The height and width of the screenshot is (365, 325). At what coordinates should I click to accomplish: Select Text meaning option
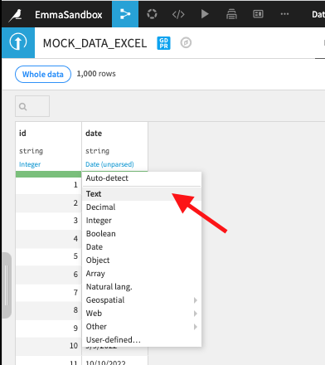click(x=142, y=194)
